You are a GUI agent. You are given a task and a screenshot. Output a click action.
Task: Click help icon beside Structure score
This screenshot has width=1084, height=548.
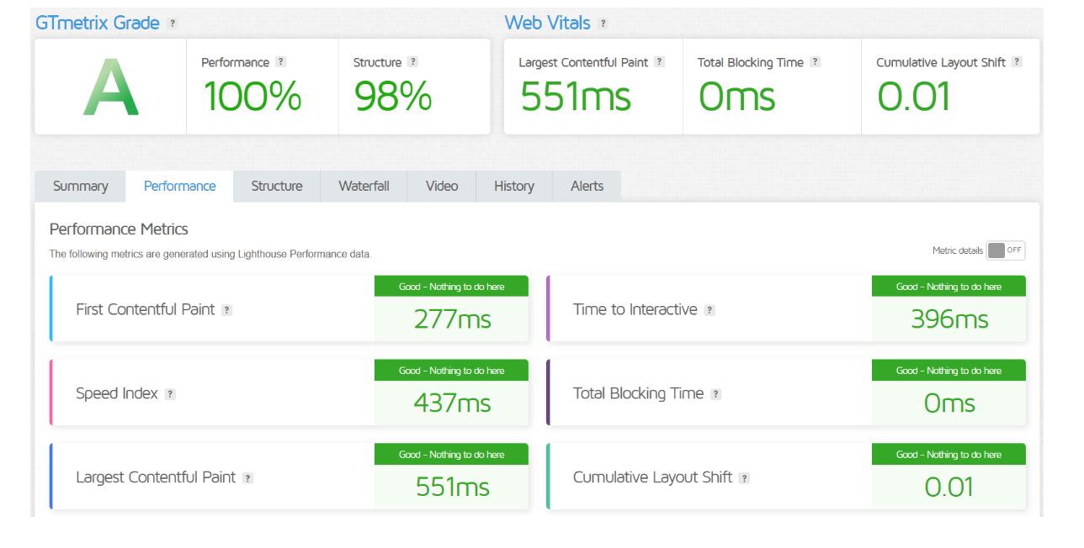pyautogui.click(x=412, y=62)
